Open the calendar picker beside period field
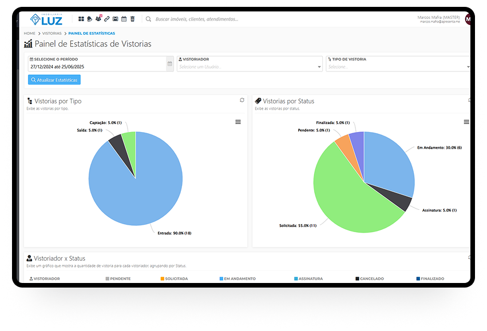Viewport: 487px width, 331px height. 170,64
